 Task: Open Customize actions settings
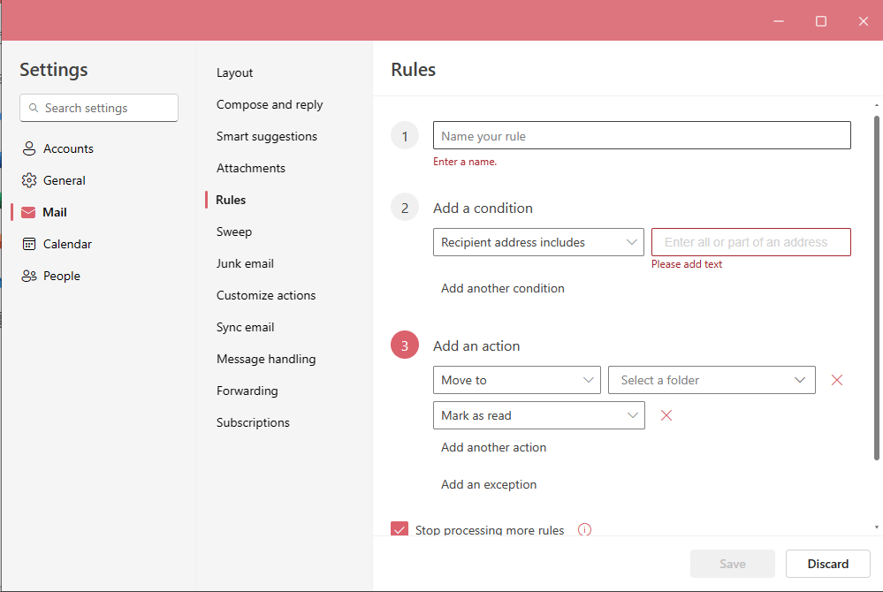[x=266, y=295]
